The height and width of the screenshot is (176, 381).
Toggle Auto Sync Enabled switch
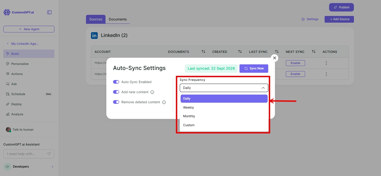tap(116, 82)
